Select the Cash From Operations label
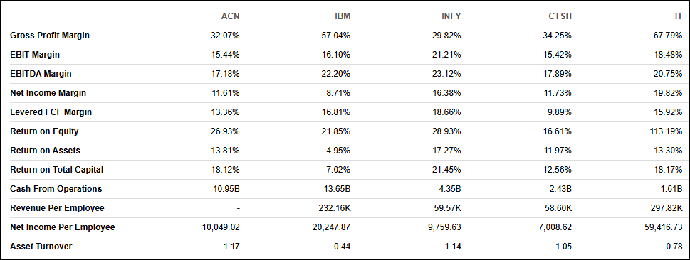This screenshot has height=260, width=690. click(56, 189)
